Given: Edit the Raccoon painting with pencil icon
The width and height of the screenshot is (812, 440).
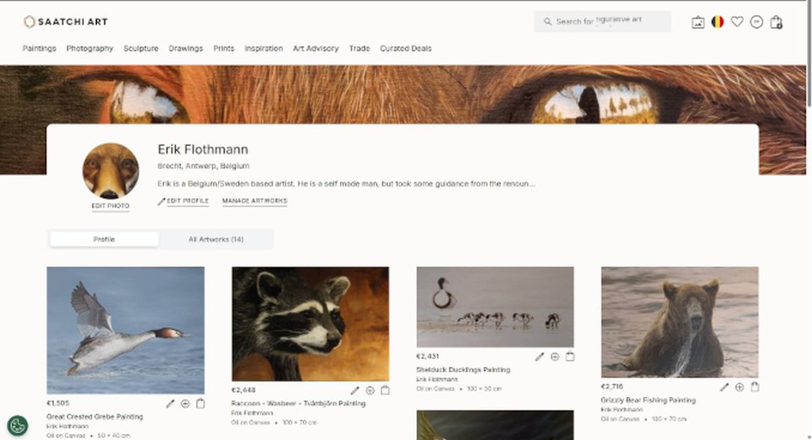Looking at the screenshot, I should 354,390.
